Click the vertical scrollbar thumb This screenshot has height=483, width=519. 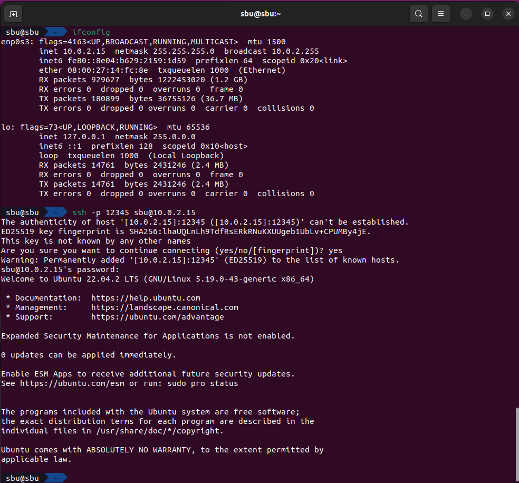click(516, 443)
